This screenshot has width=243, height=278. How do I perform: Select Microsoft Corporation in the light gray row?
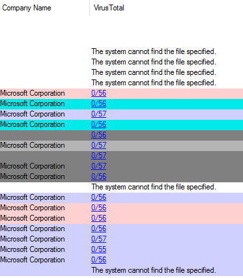(33, 145)
